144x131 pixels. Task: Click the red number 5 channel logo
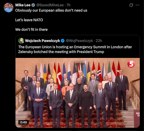[x=131, y=64]
